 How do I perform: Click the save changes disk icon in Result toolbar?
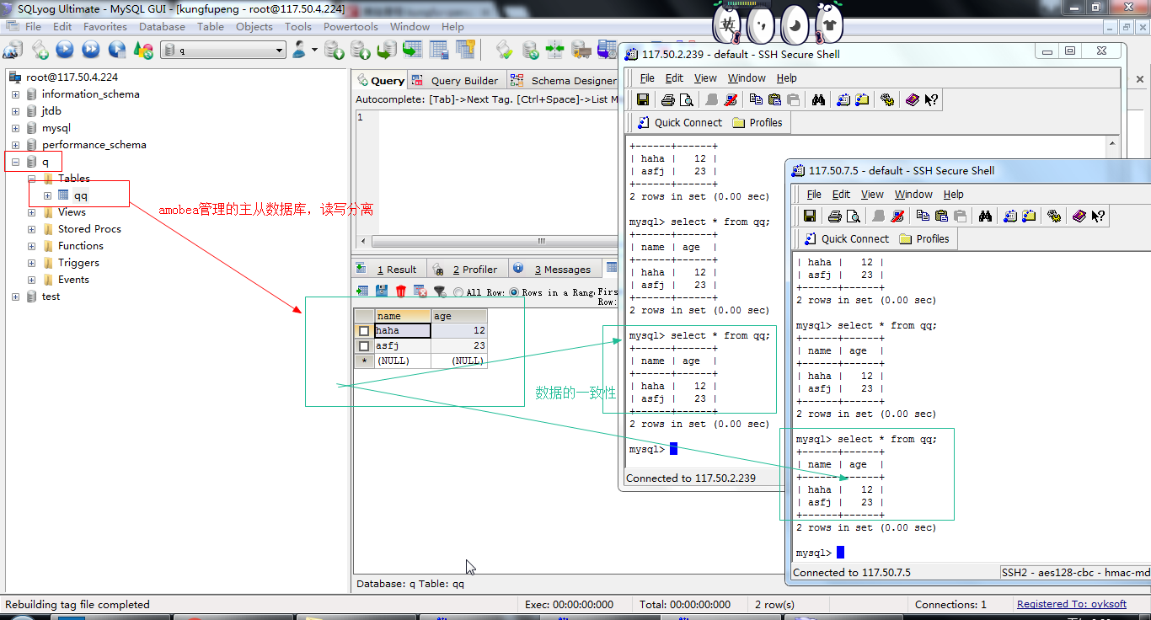382,291
